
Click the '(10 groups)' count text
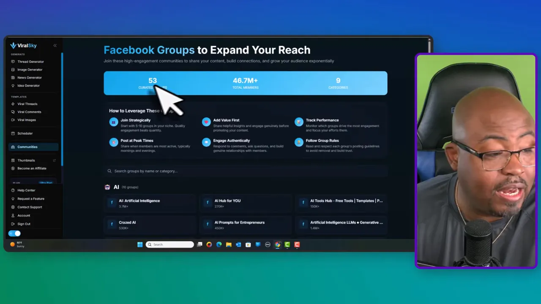pyautogui.click(x=130, y=187)
